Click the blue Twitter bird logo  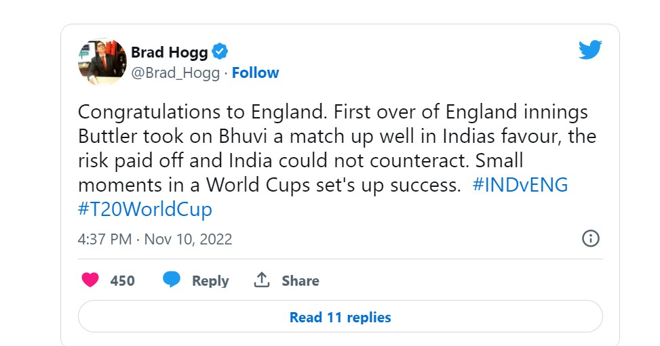click(x=590, y=50)
